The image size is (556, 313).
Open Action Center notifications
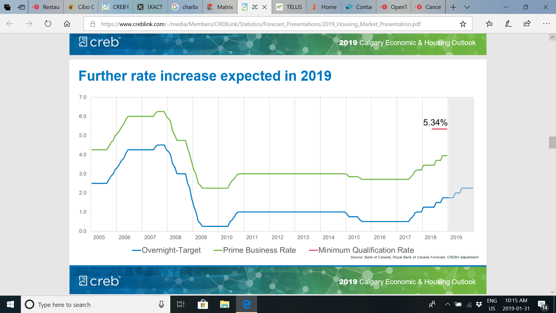[542, 305]
